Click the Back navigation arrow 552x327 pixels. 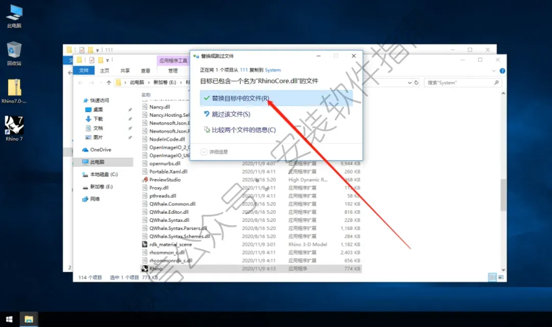(81, 83)
